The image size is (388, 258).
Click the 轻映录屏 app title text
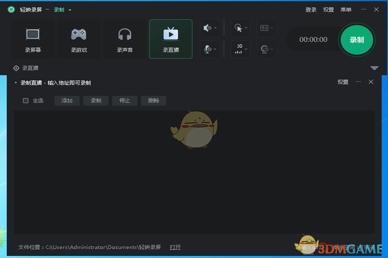pyautogui.click(x=31, y=10)
